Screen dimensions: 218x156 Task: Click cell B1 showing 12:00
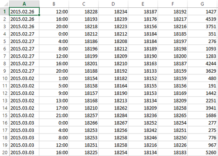click(54, 11)
